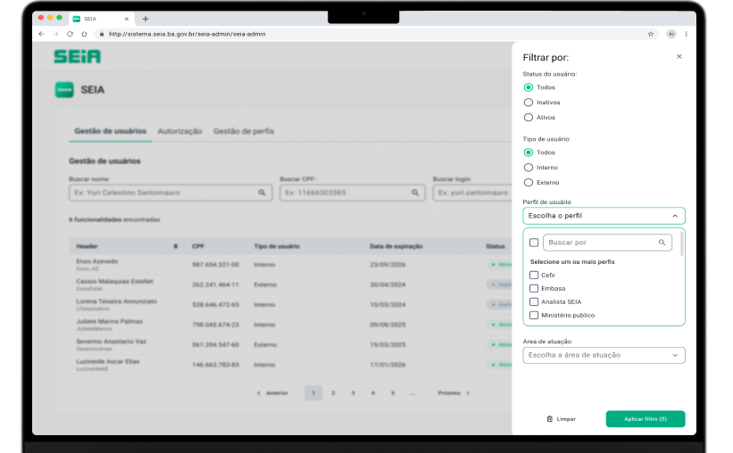Click the Aplicar filtro button
The width and height of the screenshot is (733, 453).
(645, 418)
